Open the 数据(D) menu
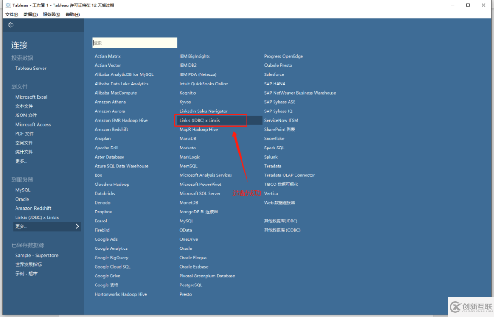Viewport: 494px width, 317px height. coord(31,15)
